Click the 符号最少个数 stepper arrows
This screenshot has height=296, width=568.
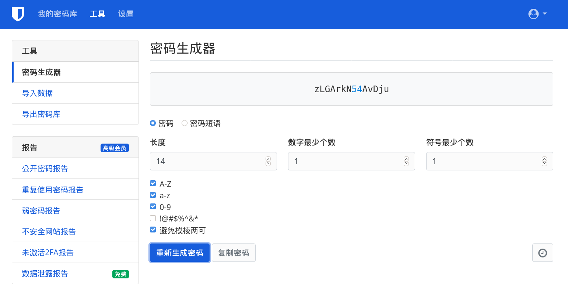544,161
